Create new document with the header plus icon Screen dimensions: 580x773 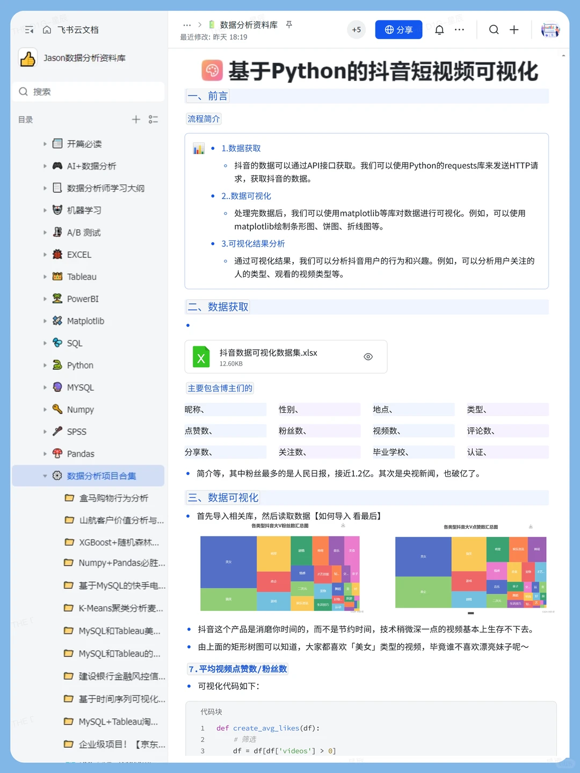(514, 30)
